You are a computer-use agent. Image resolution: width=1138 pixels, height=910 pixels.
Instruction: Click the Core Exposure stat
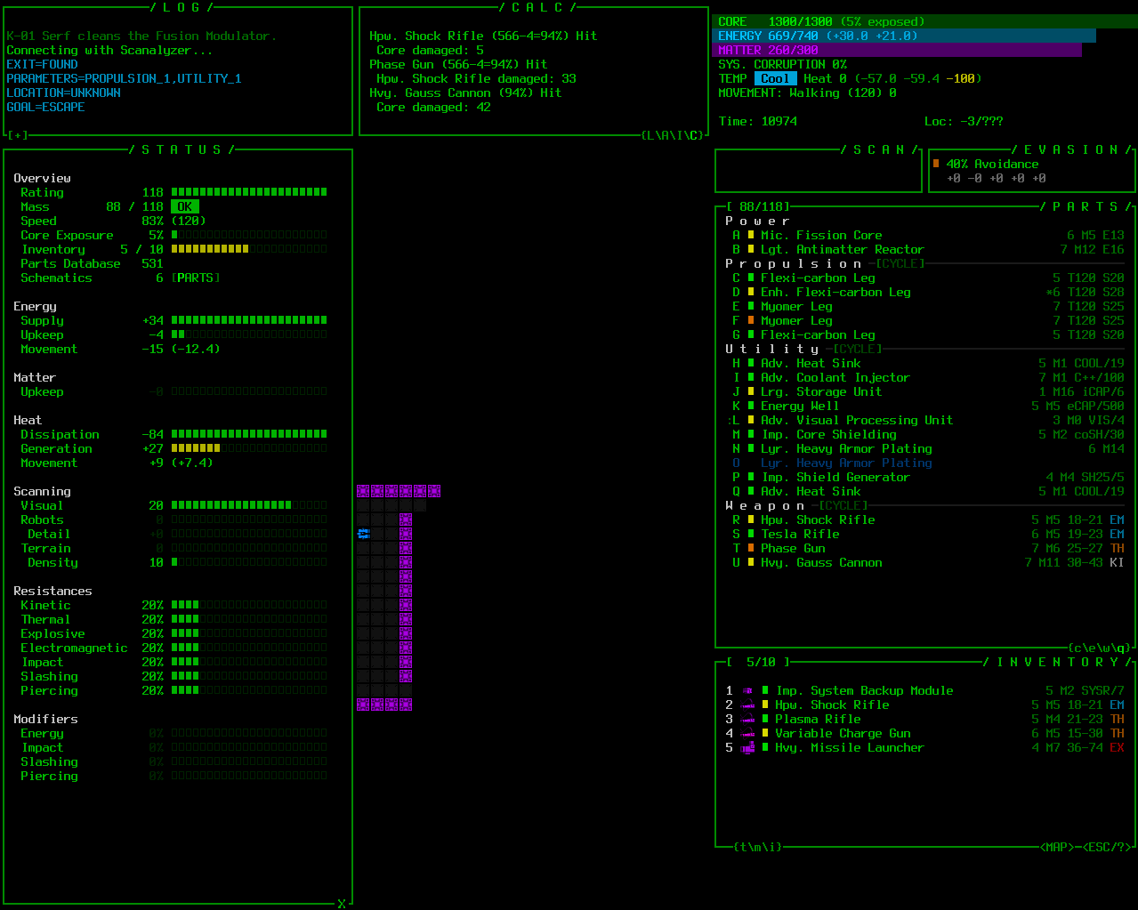pyautogui.click(x=174, y=235)
